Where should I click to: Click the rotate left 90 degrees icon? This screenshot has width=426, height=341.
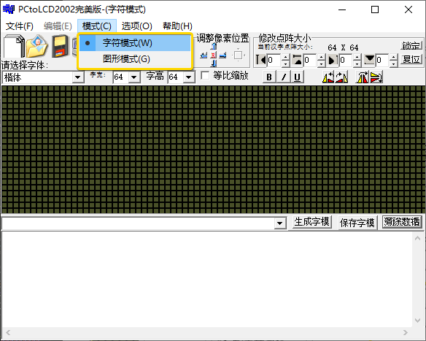(328, 77)
